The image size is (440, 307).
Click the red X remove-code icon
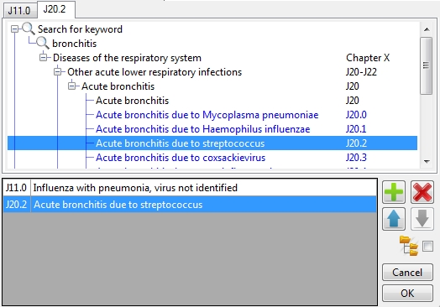pos(422,192)
